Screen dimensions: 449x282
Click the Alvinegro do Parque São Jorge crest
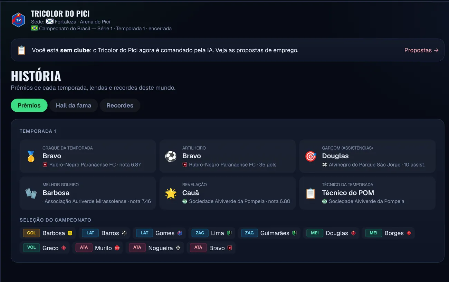click(325, 165)
